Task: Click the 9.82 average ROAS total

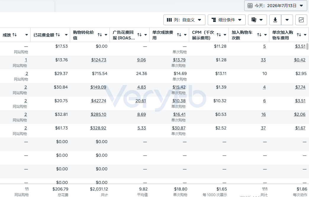Action: [143, 189]
